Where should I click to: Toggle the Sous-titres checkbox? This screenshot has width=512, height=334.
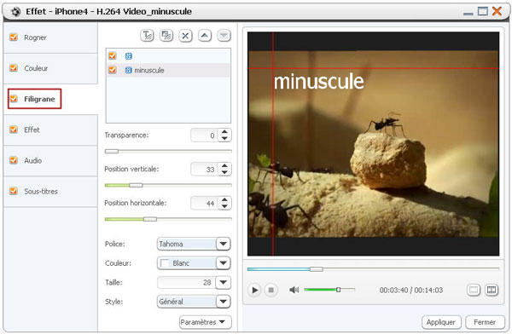click(14, 191)
